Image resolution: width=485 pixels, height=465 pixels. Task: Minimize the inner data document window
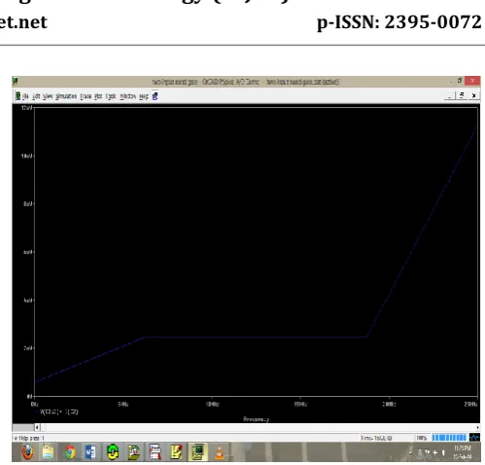449,96
